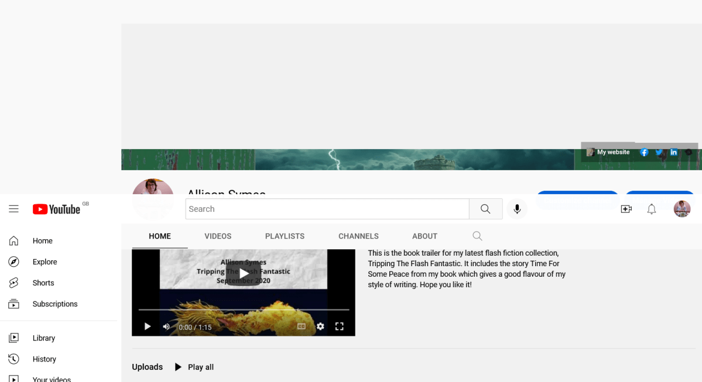Screen dimensions: 702x382
Task: Open Subscriptions in the sidebar
Action: [55, 304]
